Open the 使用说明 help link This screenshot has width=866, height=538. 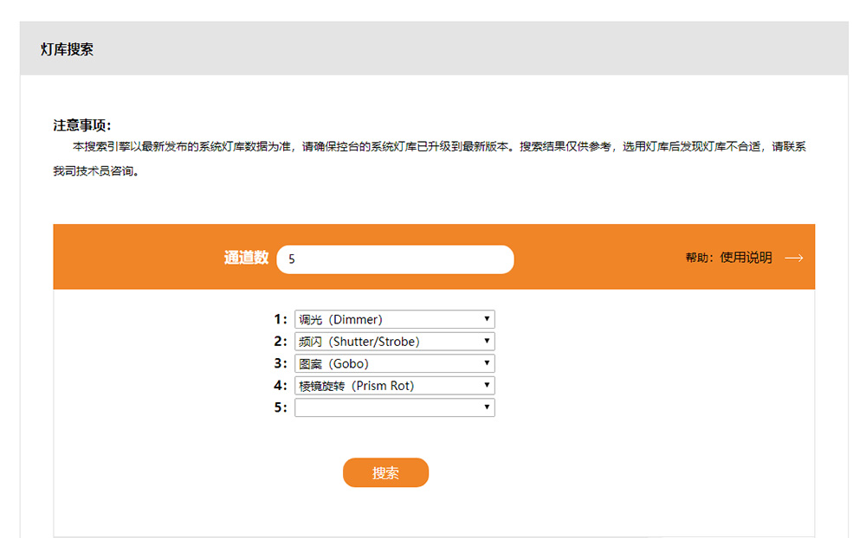pyautogui.click(x=746, y=258)
